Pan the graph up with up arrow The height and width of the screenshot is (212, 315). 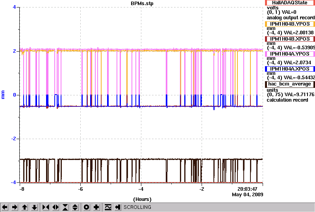pos(24,207)
